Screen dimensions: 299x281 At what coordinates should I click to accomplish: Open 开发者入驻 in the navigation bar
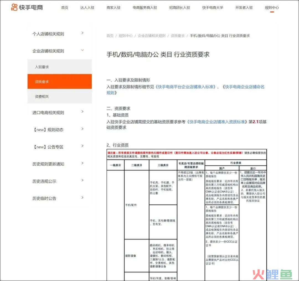pyautogui.click(x=244, y=8)
